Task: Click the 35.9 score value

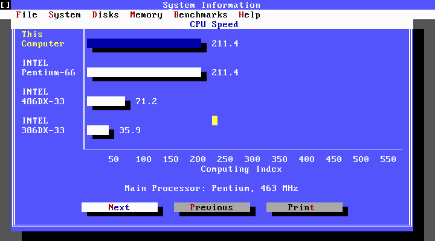Action: pyautogui.click(x=130, y=130)
